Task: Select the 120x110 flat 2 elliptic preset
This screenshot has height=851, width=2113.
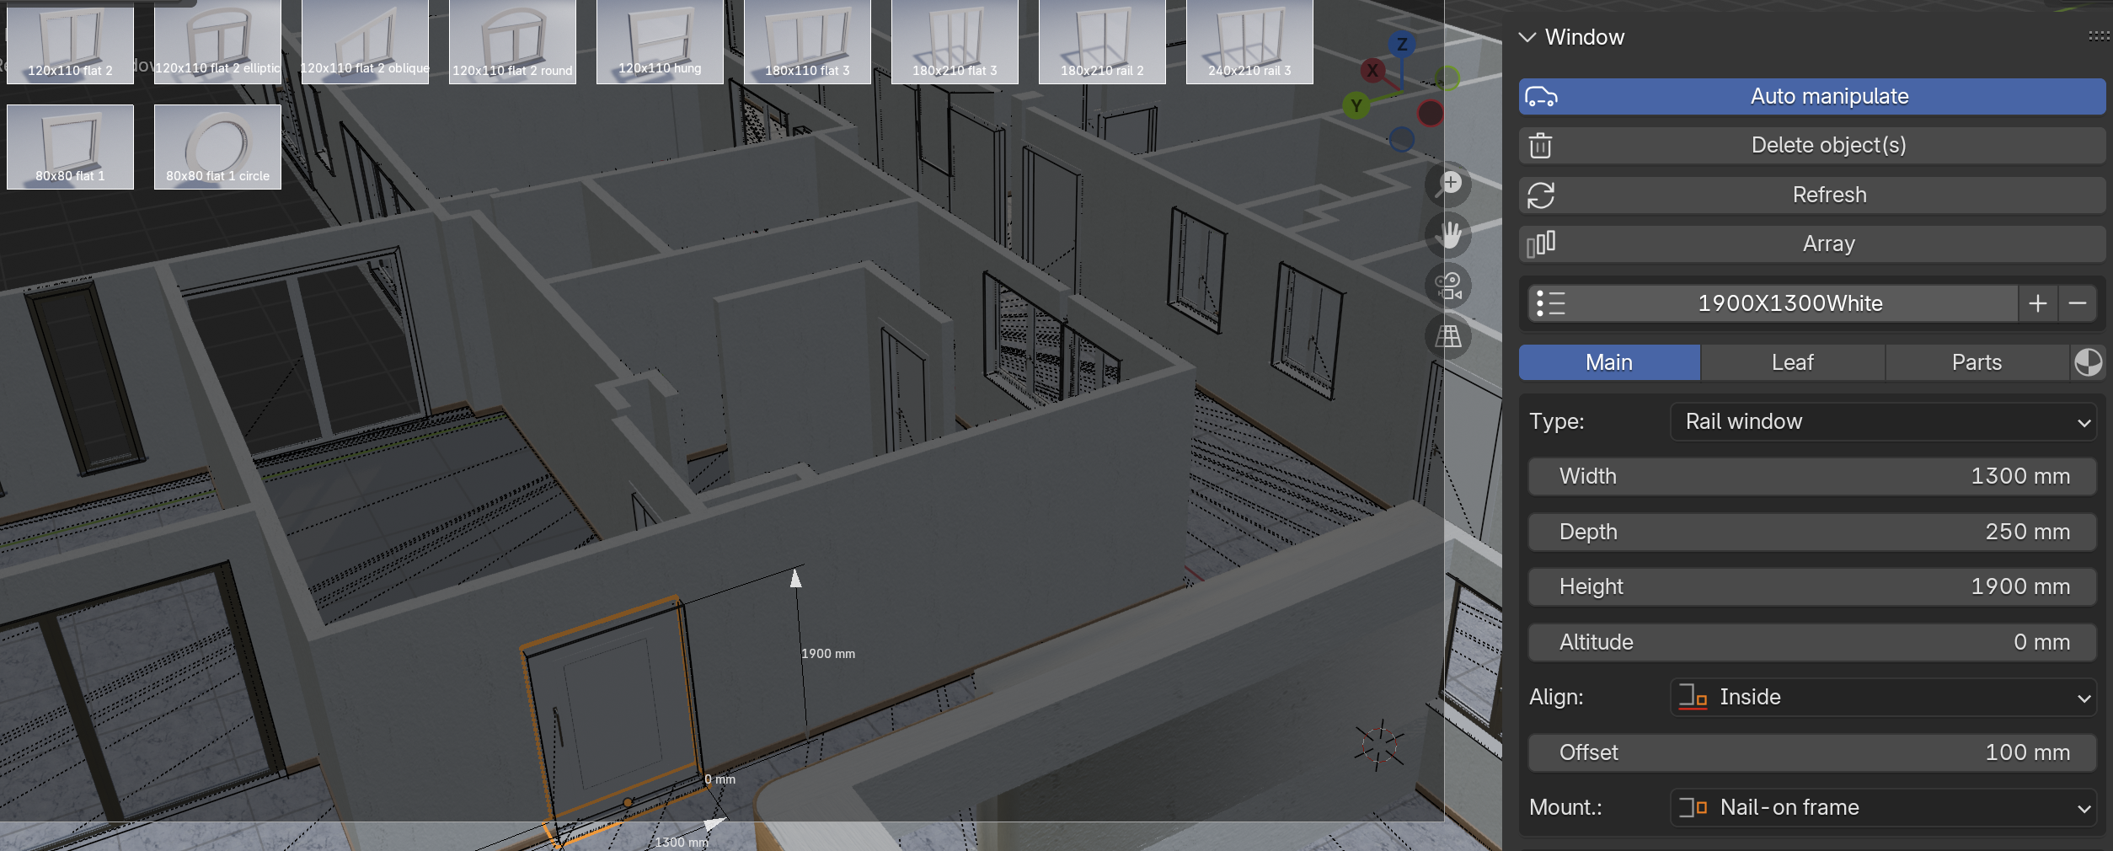Action: (x=217, y=42)
